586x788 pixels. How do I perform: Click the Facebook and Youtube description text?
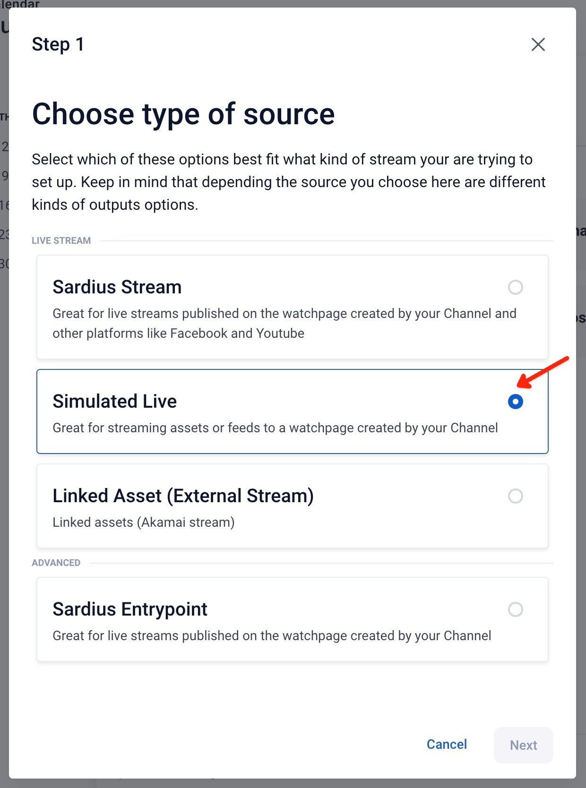coord(284,324)
